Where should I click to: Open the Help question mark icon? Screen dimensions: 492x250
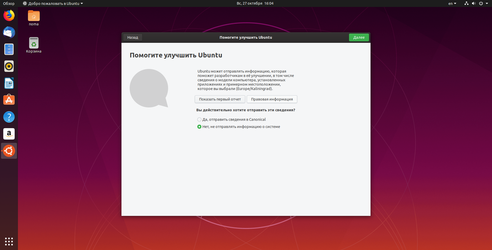tap(9, 117)
